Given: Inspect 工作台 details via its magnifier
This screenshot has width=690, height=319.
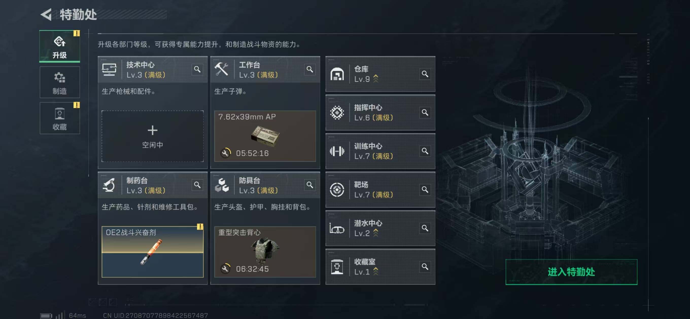Looking at the screenshot, I should click(310, 70).
